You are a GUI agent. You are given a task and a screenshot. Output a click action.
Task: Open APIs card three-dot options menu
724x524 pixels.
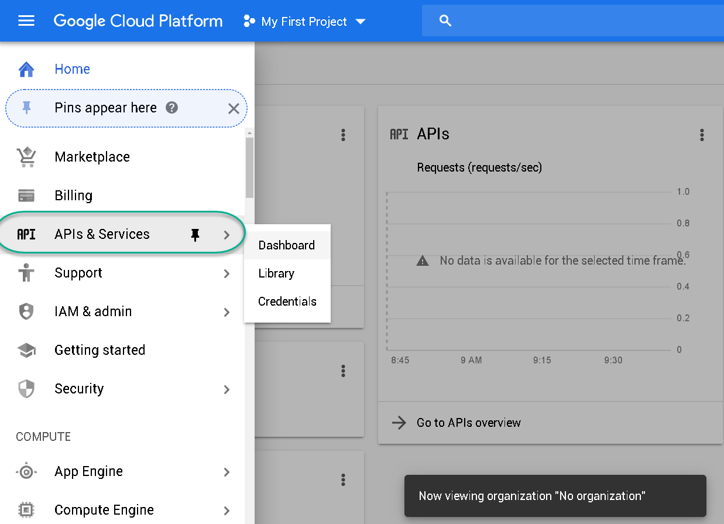tap(702, 135)
